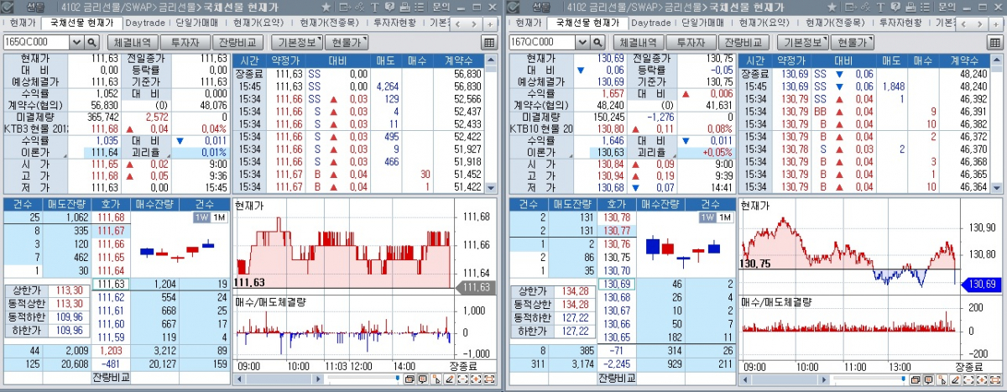
Task: Click the 165QC000 code input field
Action: coord(36,41)
